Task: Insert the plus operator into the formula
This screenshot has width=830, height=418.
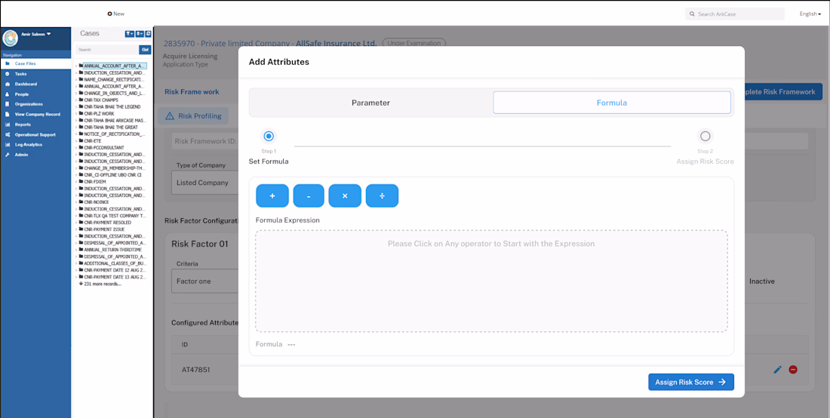Action: coord(272,195)
